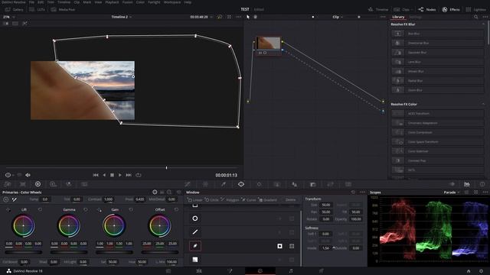The height and width of the screenshot is (275, 490).
Task: Open the Gallery panel
Action: (x=15, y=10)
